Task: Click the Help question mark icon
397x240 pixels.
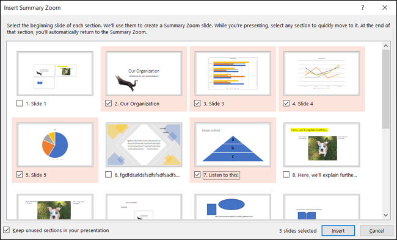Action: [x=363, y=7]
